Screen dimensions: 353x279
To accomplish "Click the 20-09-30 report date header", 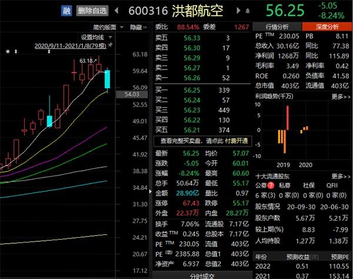I will 301,207.
